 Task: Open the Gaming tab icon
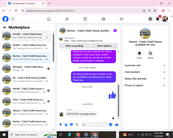click(121, 19)
